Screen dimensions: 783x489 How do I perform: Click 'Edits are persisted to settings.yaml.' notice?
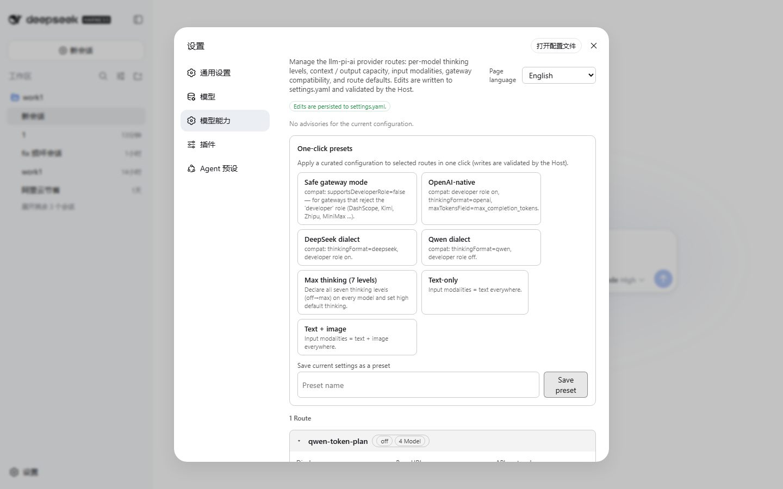[x=340, y=106]
